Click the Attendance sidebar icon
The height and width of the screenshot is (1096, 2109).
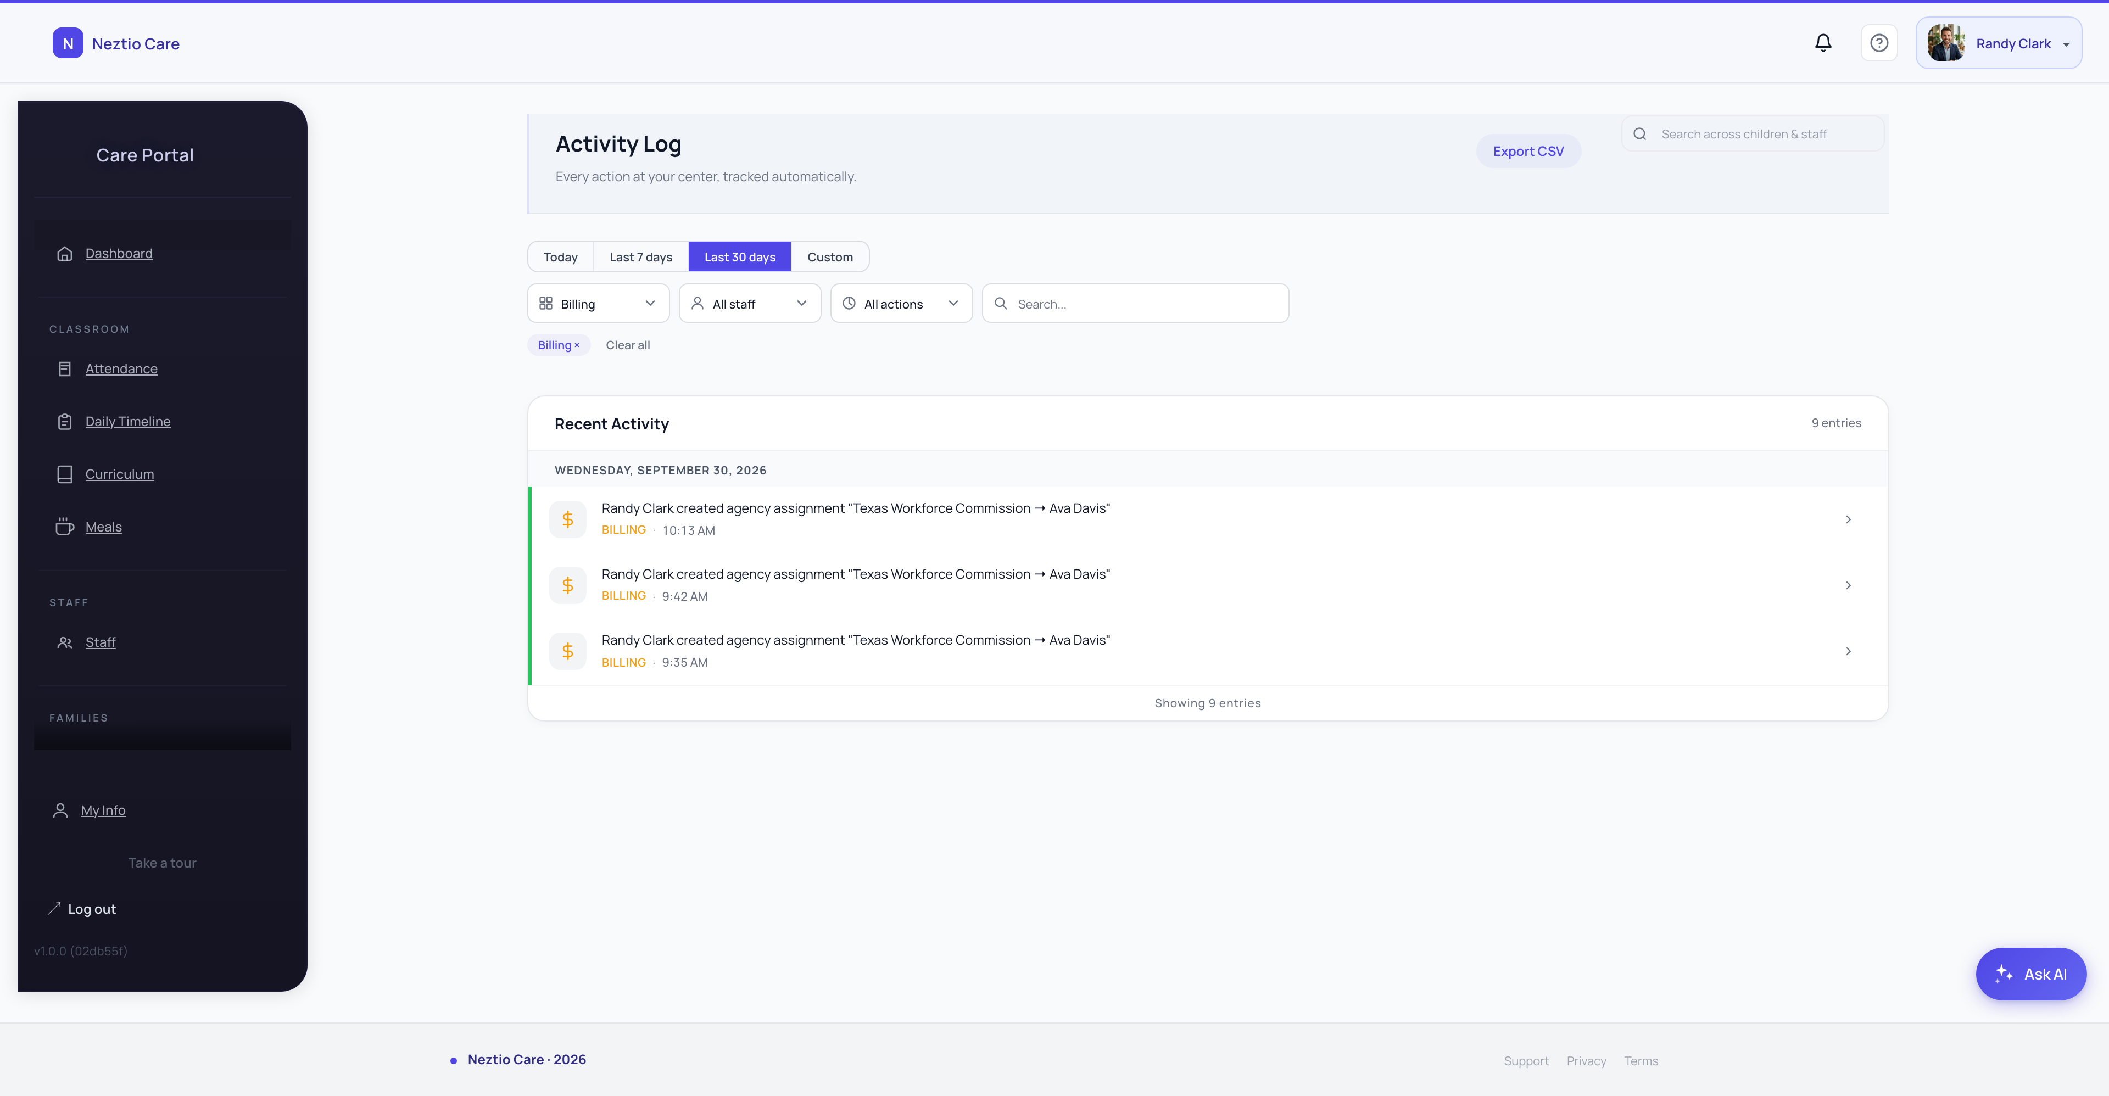[x=65, y=369]
